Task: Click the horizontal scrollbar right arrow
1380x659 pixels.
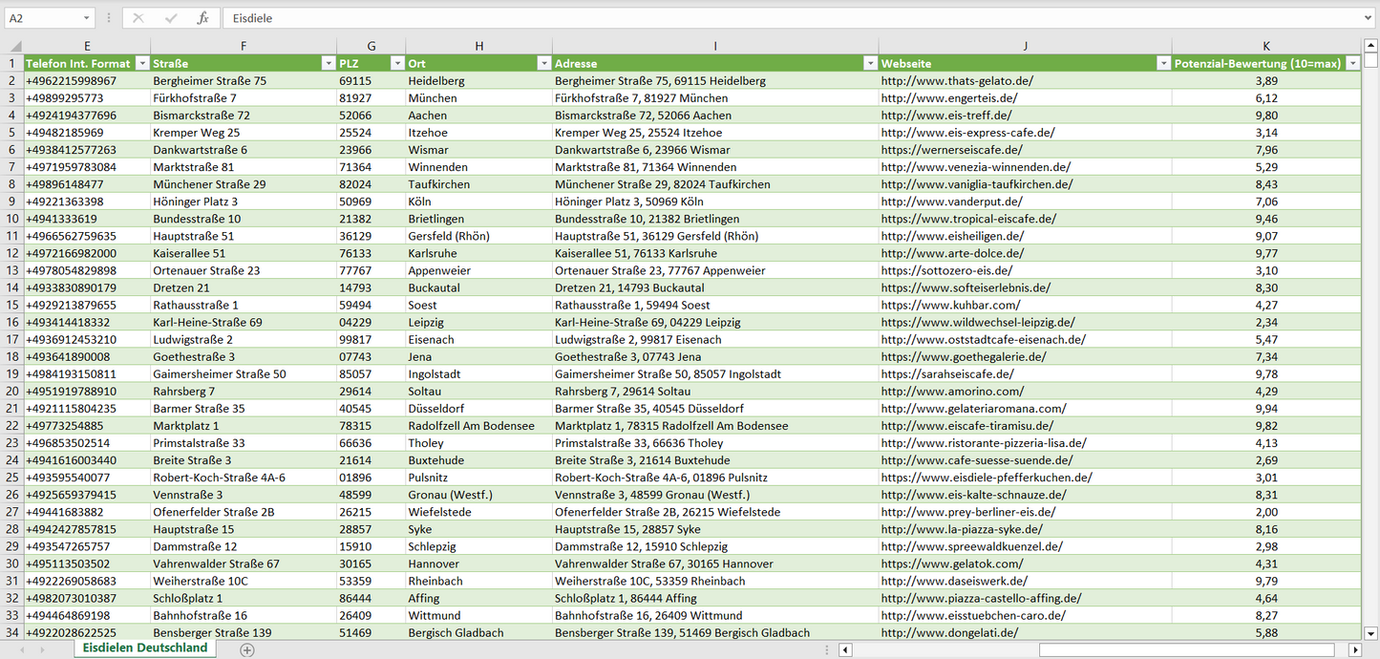Action: pyautogui.click(x=1354, y=649)
